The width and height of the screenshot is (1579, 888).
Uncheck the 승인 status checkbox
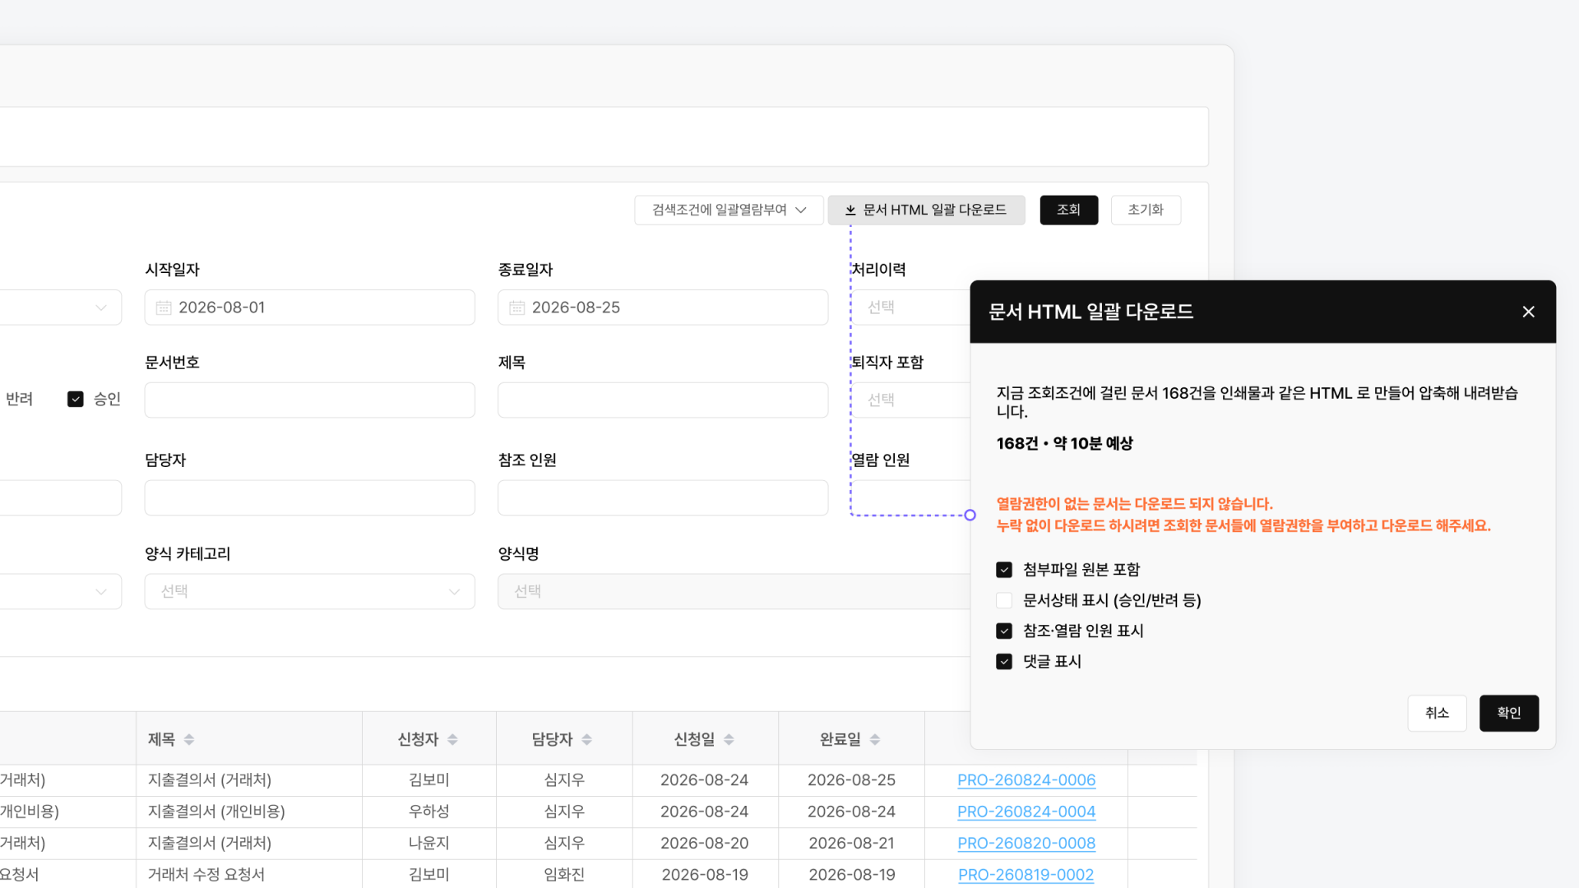(x=76, y=399)
